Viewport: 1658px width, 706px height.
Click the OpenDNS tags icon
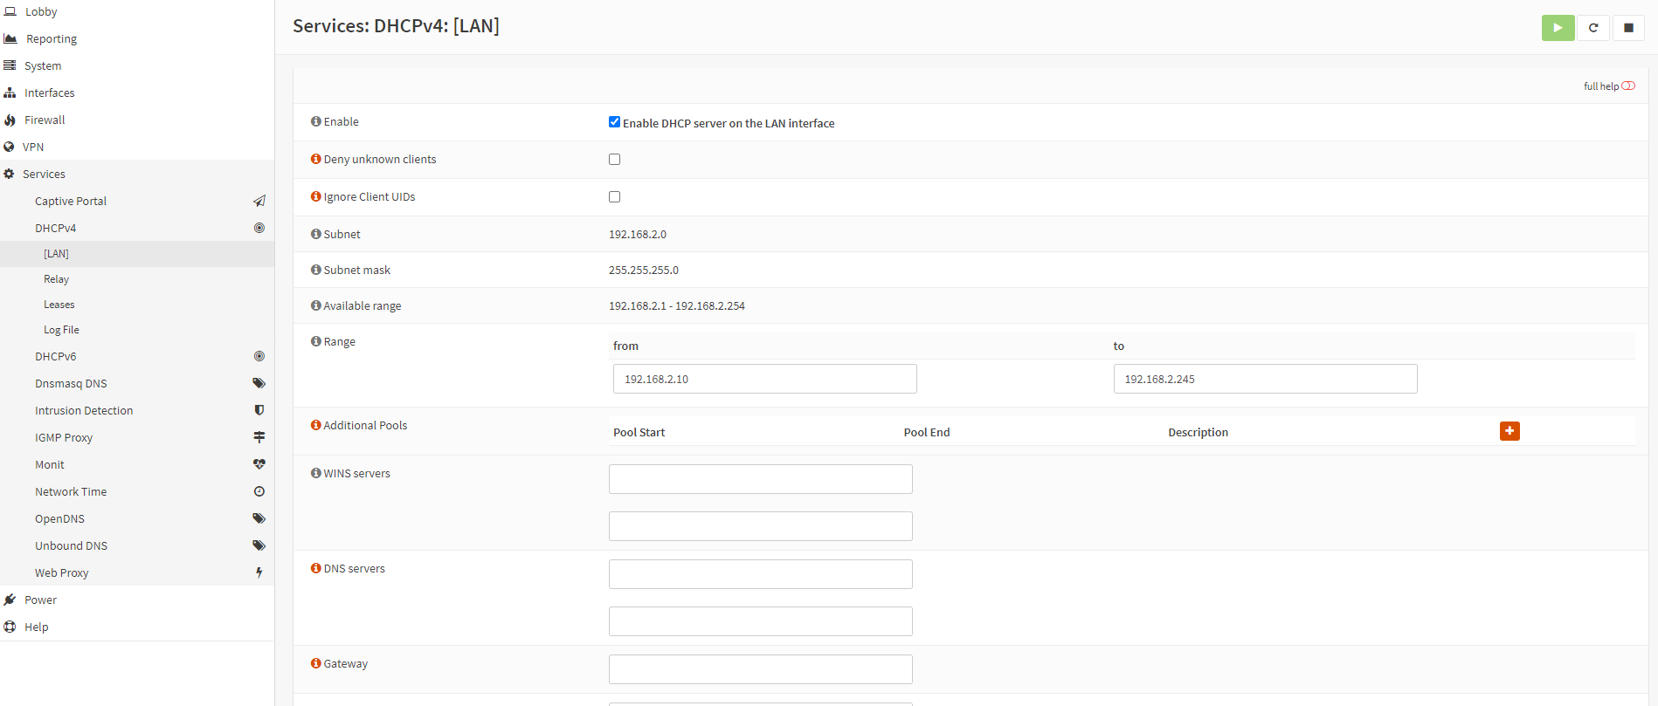click(259, 518)
